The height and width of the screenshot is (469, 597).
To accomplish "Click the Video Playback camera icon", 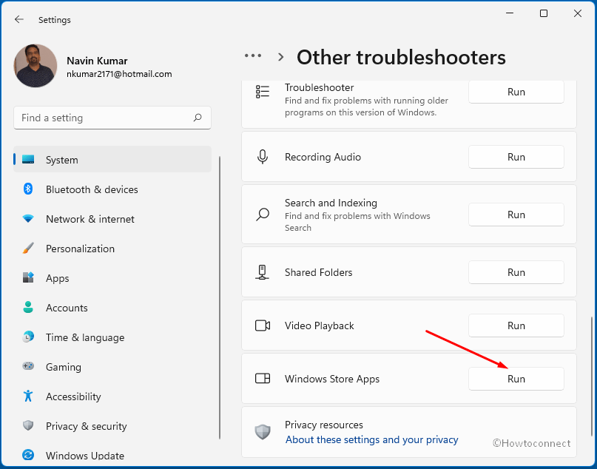I will tap(263, 325).
